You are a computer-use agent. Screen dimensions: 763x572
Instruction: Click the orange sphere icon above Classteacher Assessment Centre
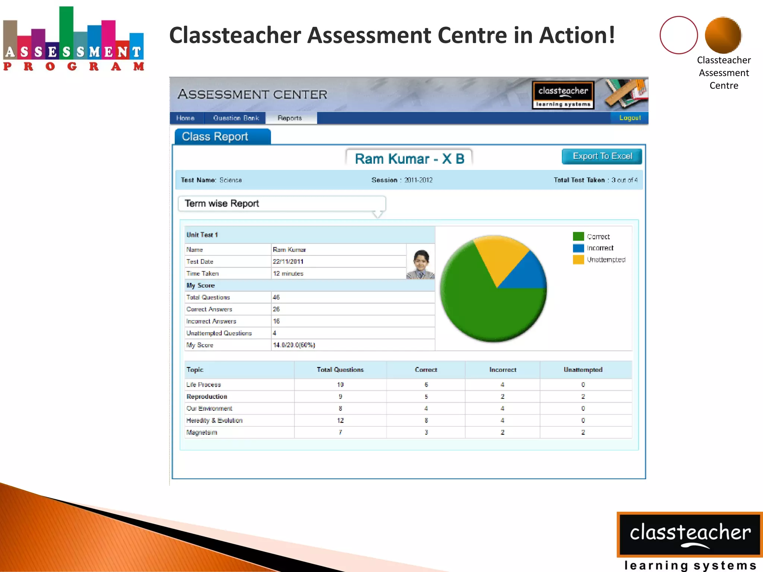point(723,35)
